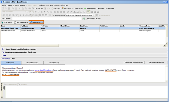
Task: Click Сохранить и Выйти button
Action: 92,19
